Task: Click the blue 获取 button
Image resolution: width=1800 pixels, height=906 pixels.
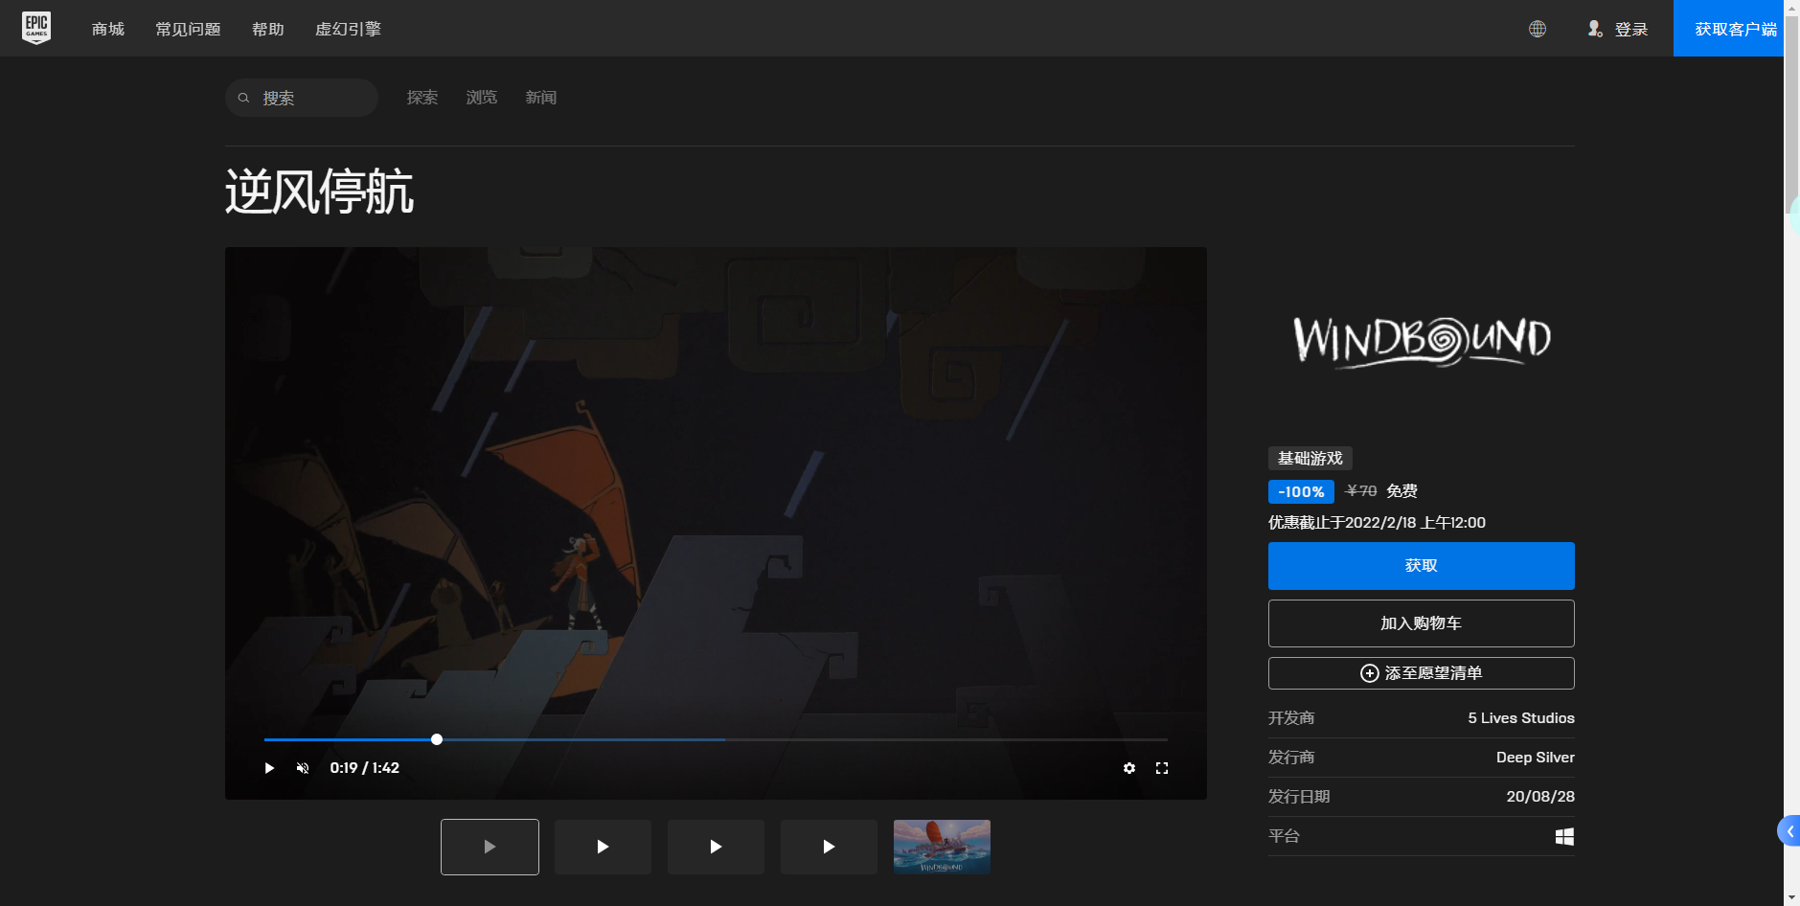Action: [x=1421, y=566]
